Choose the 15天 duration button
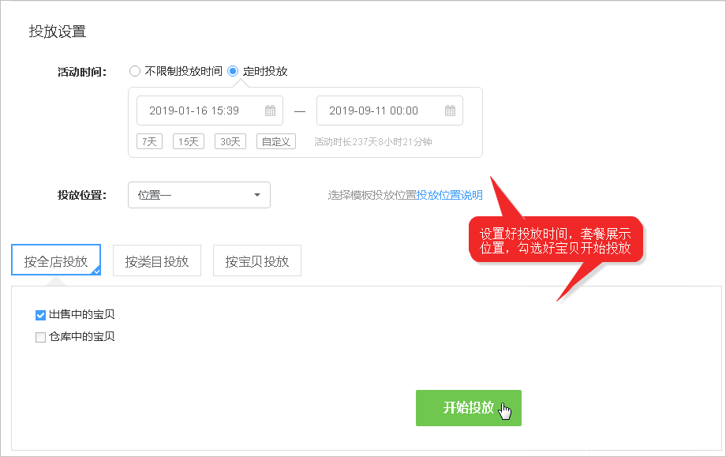The width and height of the screenshot is (726, 457). (x=189, y=141)
